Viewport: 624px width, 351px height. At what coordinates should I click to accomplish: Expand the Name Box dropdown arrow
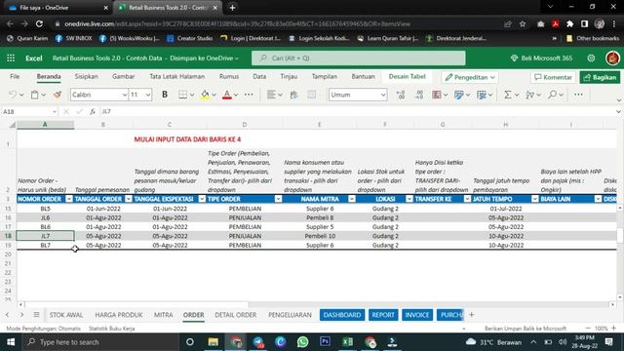(x=55, y=112)
